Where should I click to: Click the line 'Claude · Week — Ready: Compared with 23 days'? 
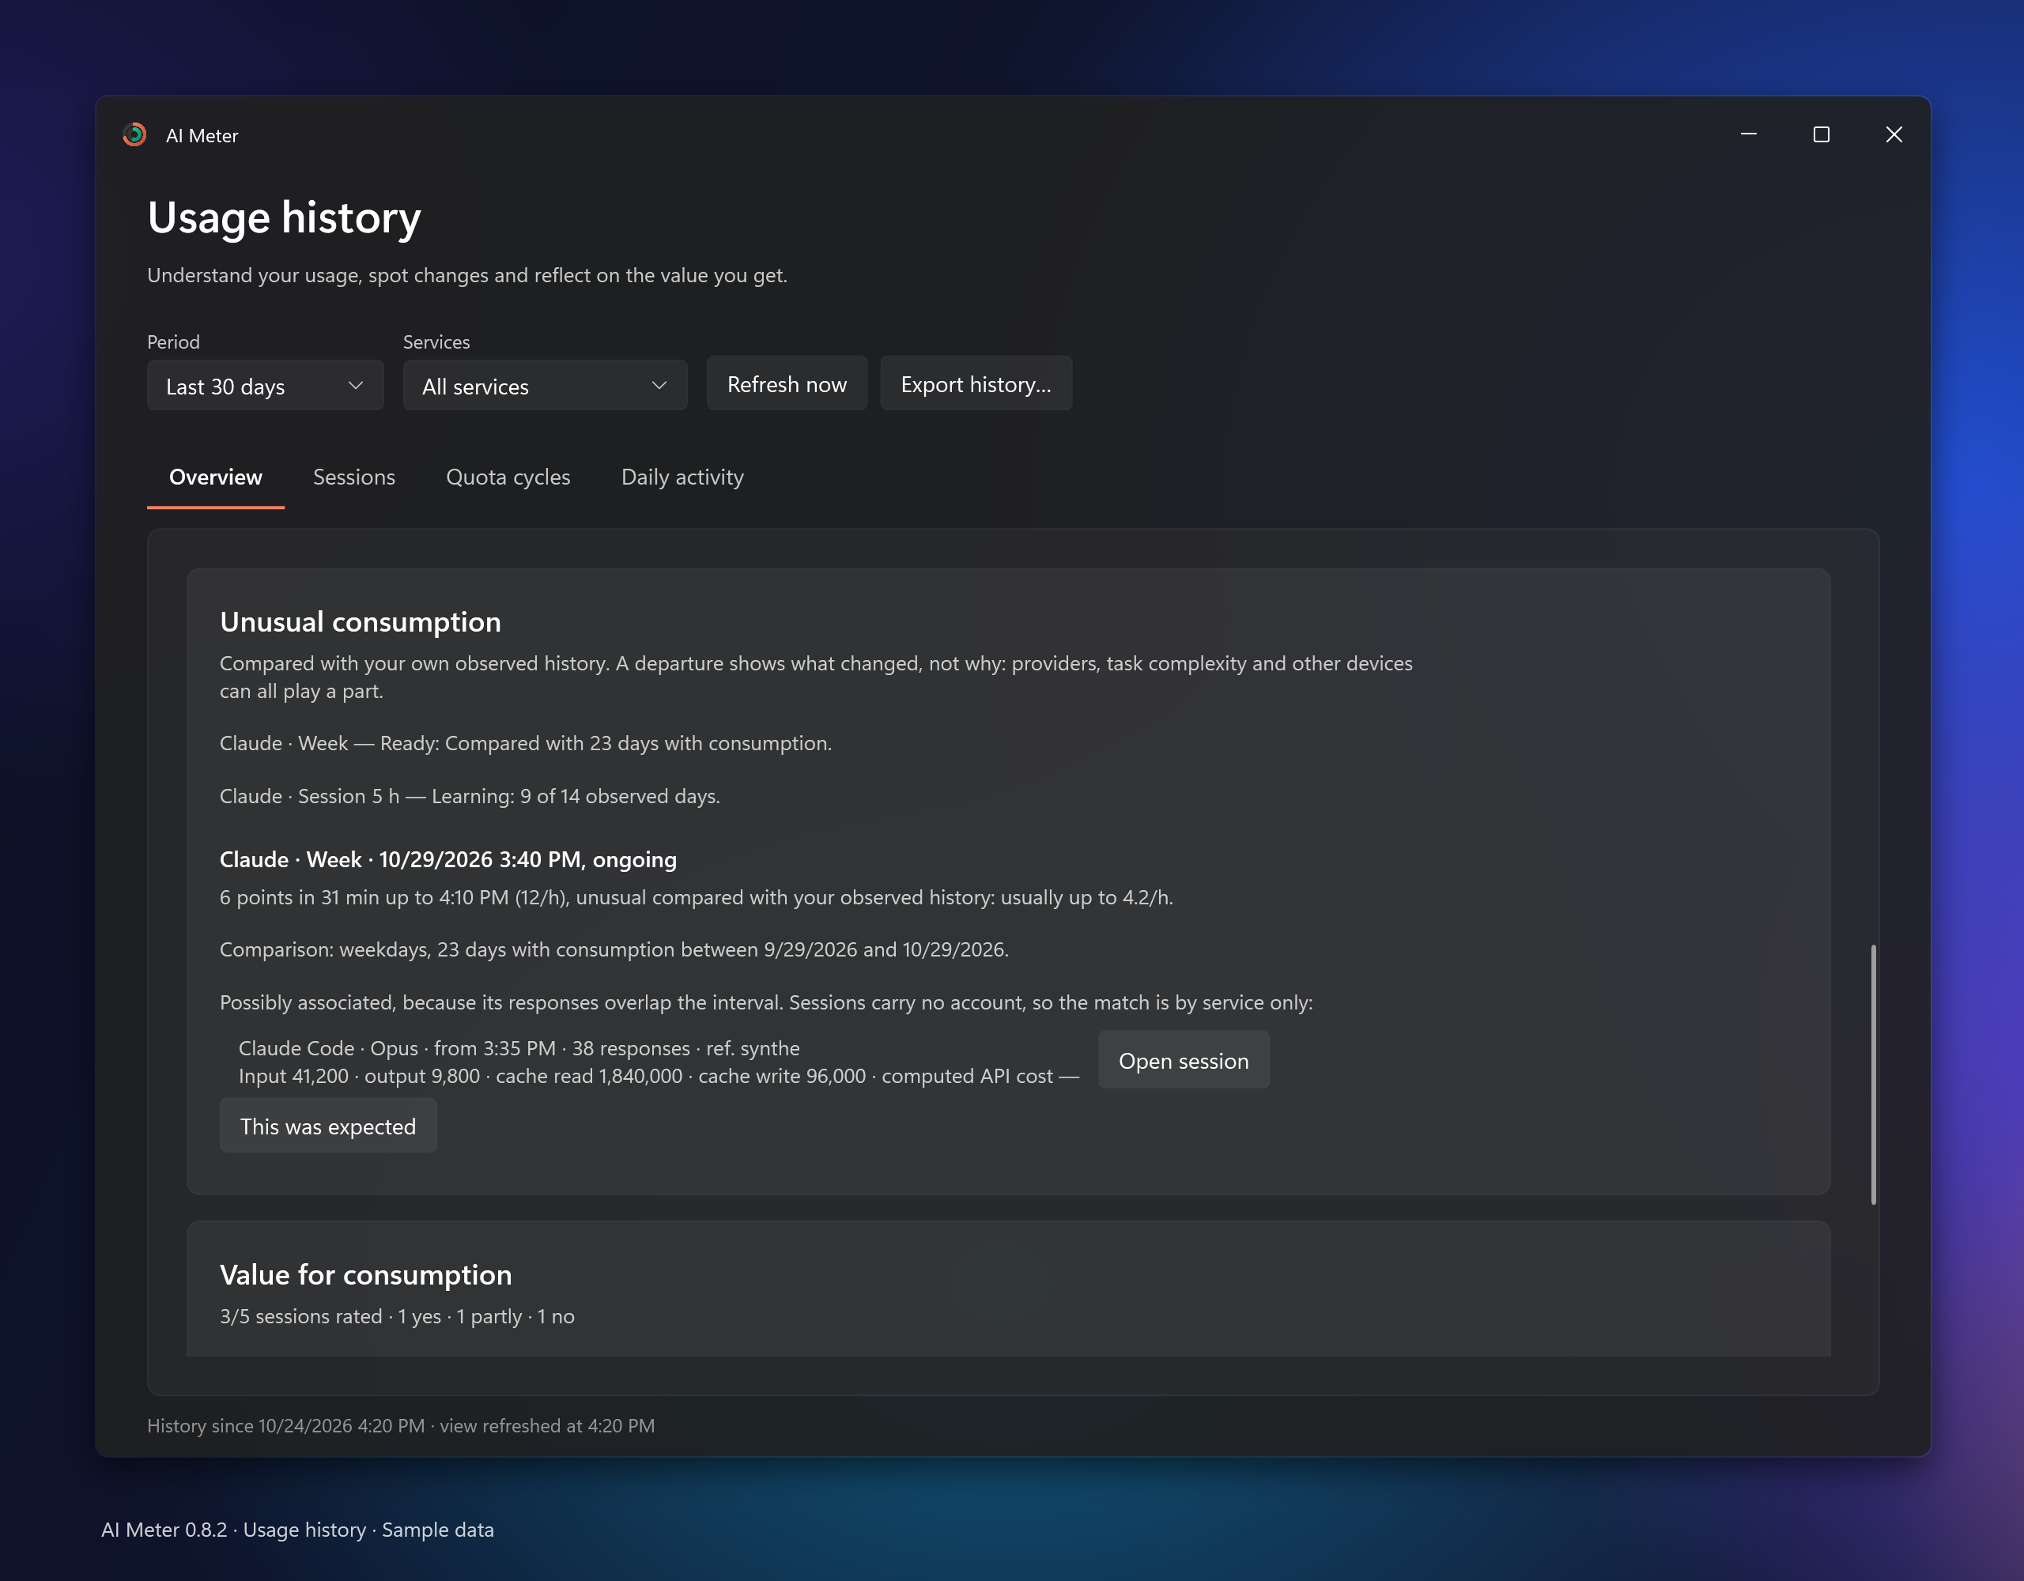tap(526, 743)
